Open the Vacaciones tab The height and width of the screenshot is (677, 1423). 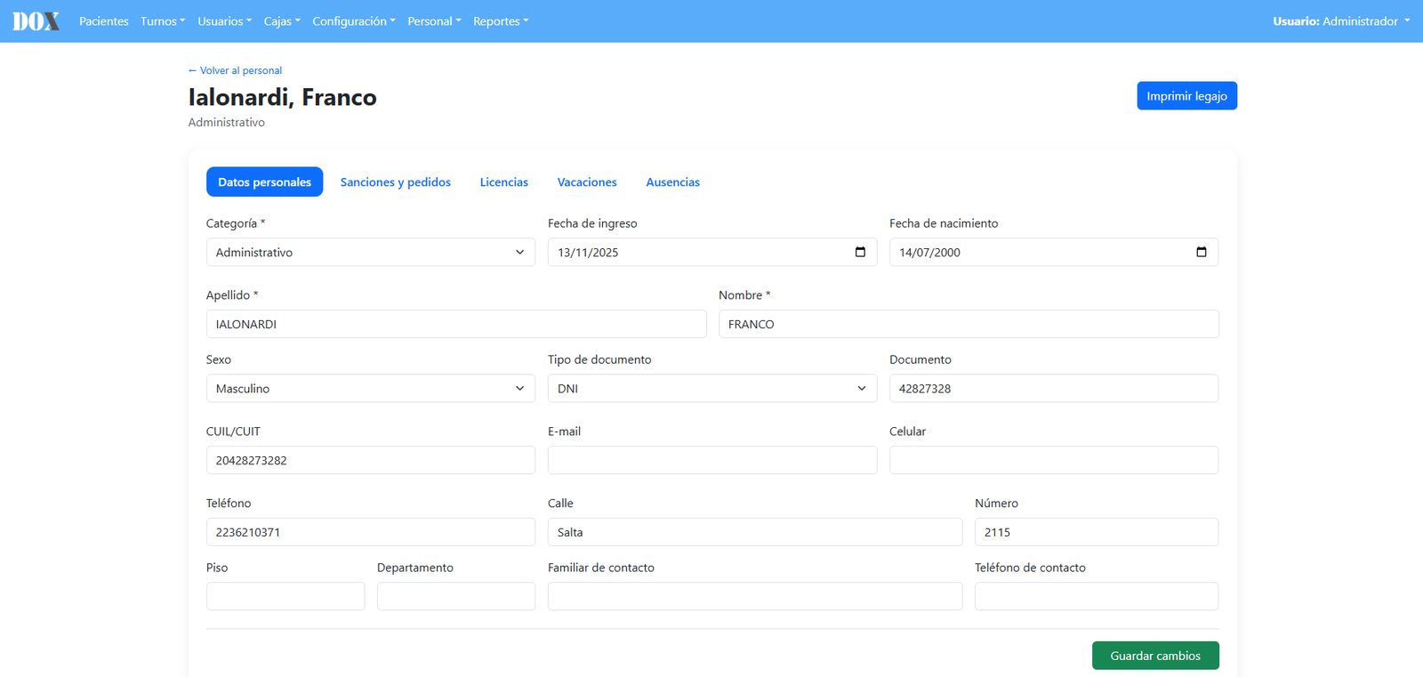(587, 181)
